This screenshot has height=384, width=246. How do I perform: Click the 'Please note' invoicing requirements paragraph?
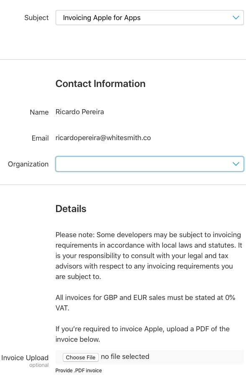[149, 256]
